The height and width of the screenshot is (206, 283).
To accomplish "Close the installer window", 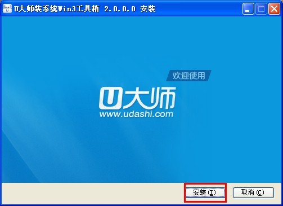I will [x=274, y=8].
